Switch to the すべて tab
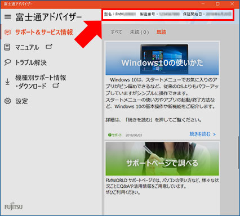Screen dimensions: 240x216 (x=116, y=32)
